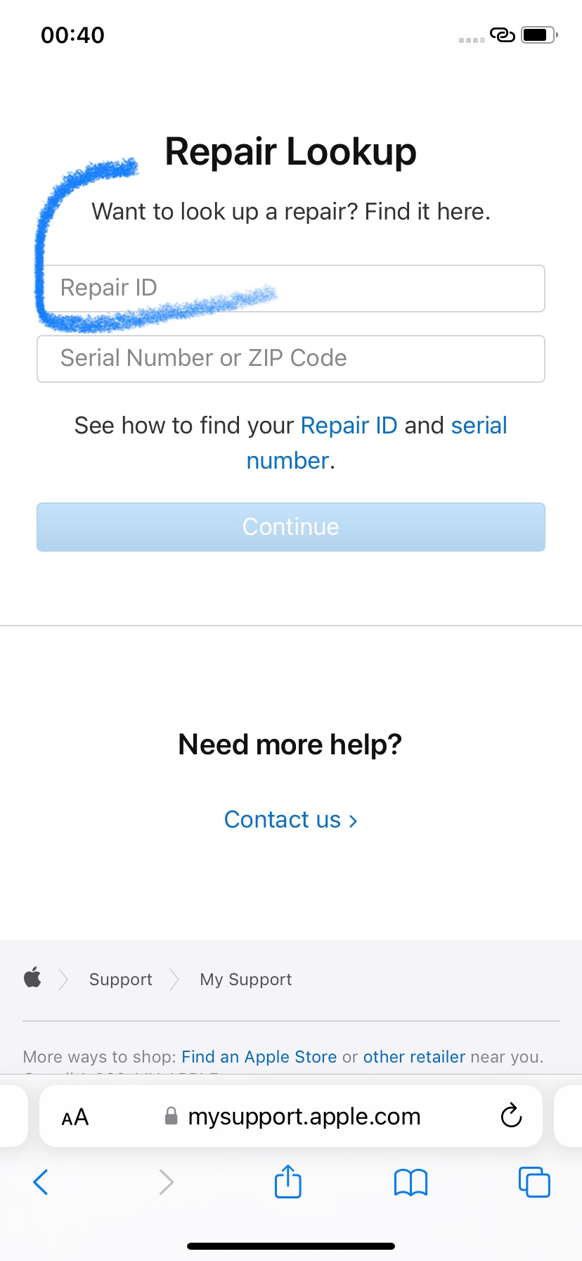Tap the Safari back arrow
This screenshot has width=582, height=1261.
tap(41, 1182)
